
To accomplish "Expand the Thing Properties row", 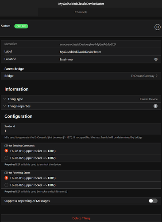I will pyautogui.click(x=81, y=106).
